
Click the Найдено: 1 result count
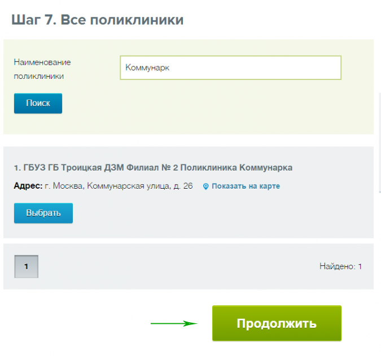[x=340, y=266]
